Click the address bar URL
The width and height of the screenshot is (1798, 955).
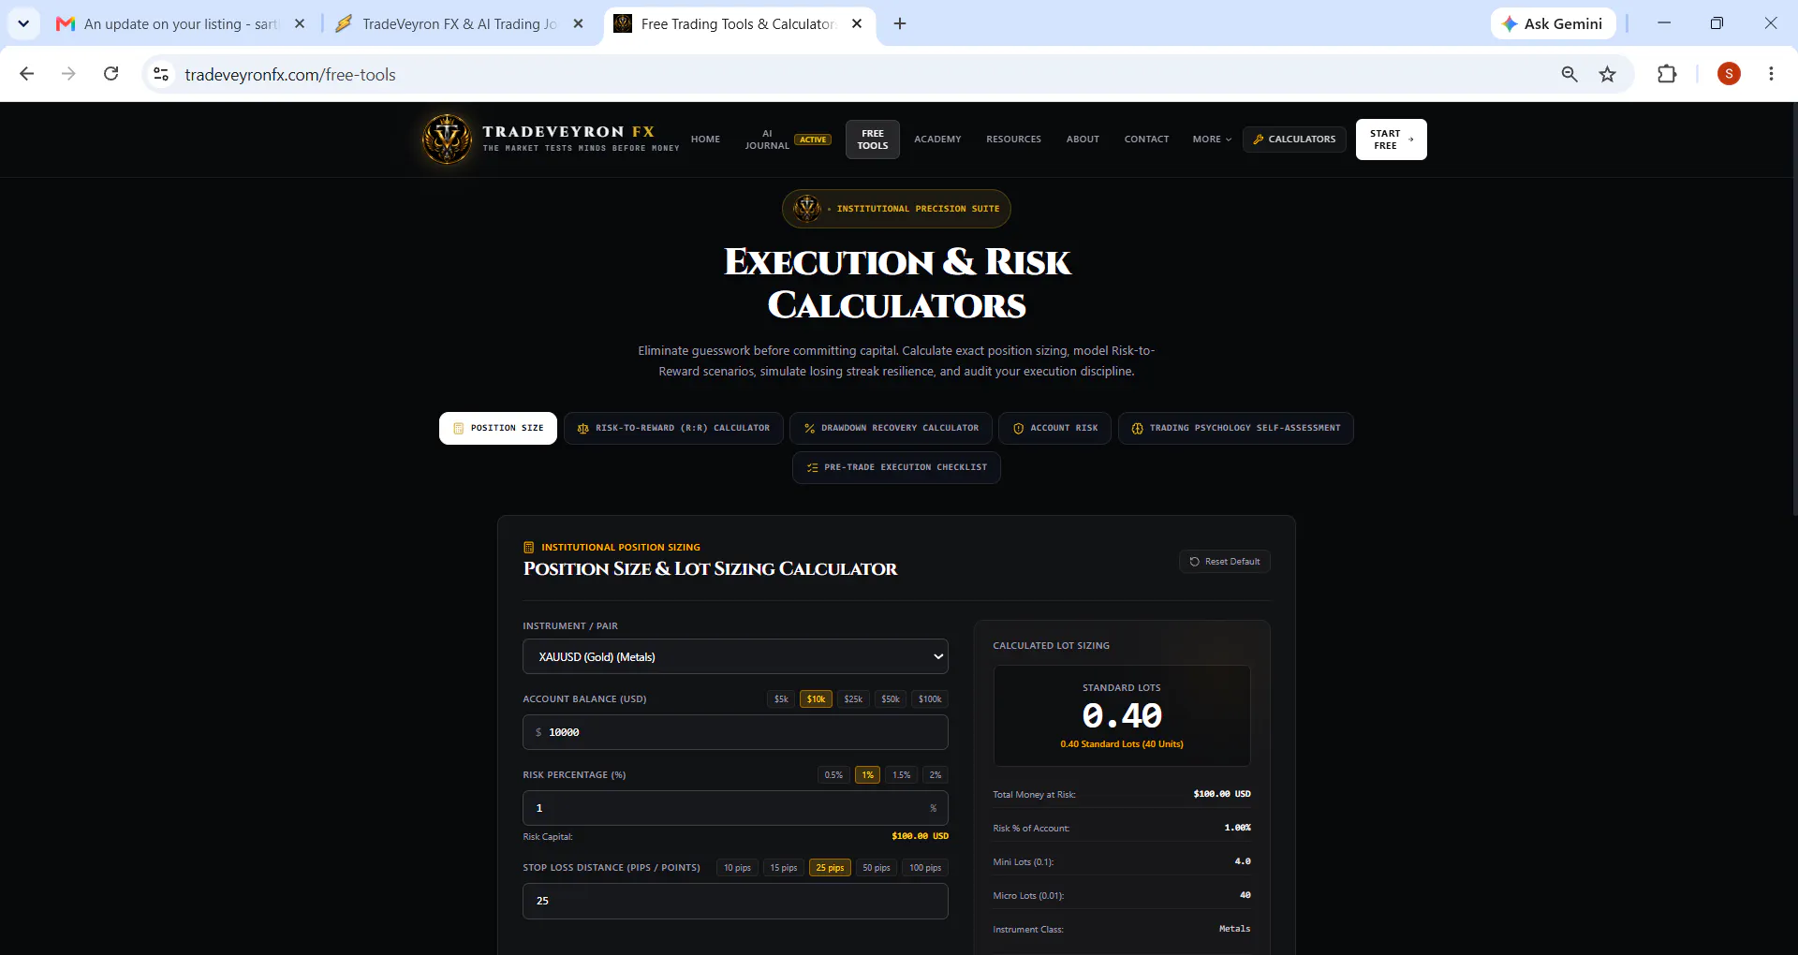[x=290, y=75]
